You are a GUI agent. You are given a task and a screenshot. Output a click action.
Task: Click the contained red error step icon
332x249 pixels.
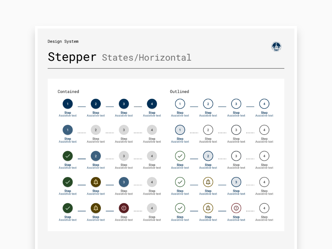click(x=124, y=208)
